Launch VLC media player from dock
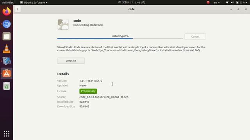Viewport: 250px width, 140px height. tap(7, 49)
